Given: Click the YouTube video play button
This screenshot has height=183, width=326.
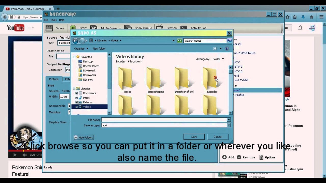Looking at the screenshot, I should coord(15,155).
